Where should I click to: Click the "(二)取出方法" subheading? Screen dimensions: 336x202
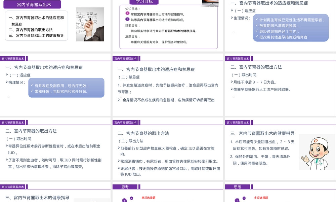pos(131,141)
